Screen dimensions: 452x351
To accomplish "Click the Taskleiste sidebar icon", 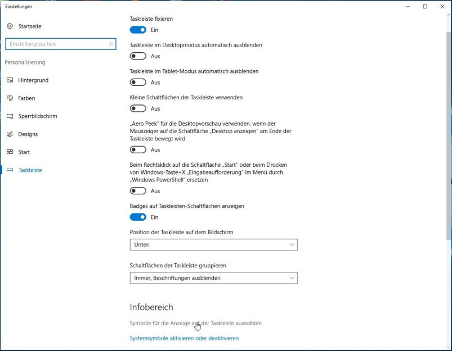I will click(x=10, y=170).
